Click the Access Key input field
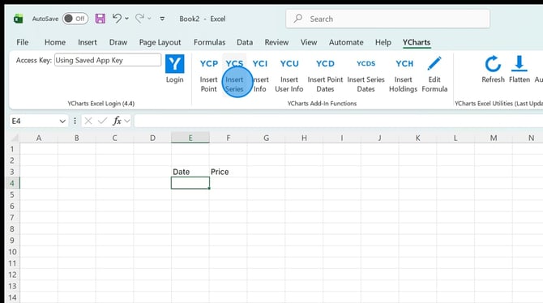Screen dimensions: 543x303 tap(108, 60)
